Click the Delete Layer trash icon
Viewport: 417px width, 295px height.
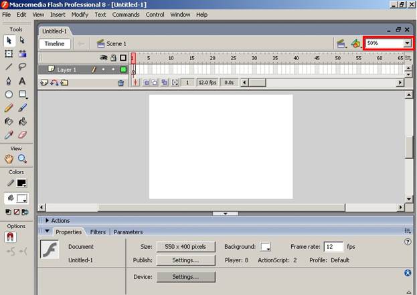click(120, 83)
